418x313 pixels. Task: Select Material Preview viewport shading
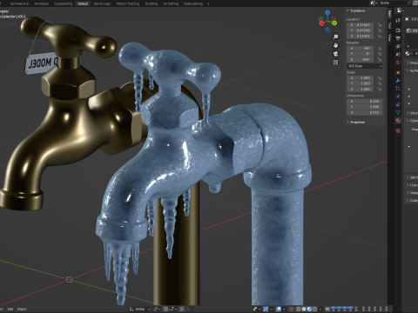(x=309, y=309)
